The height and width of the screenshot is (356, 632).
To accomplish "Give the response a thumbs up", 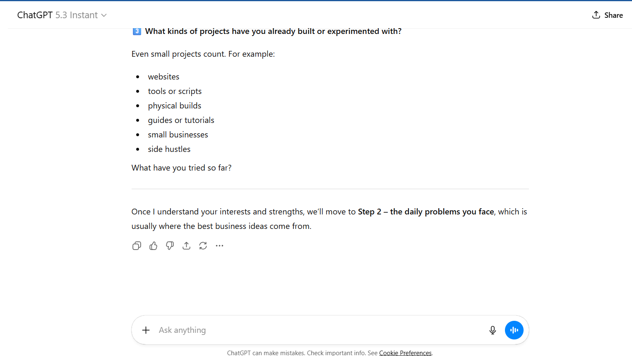I will [154, 246].
